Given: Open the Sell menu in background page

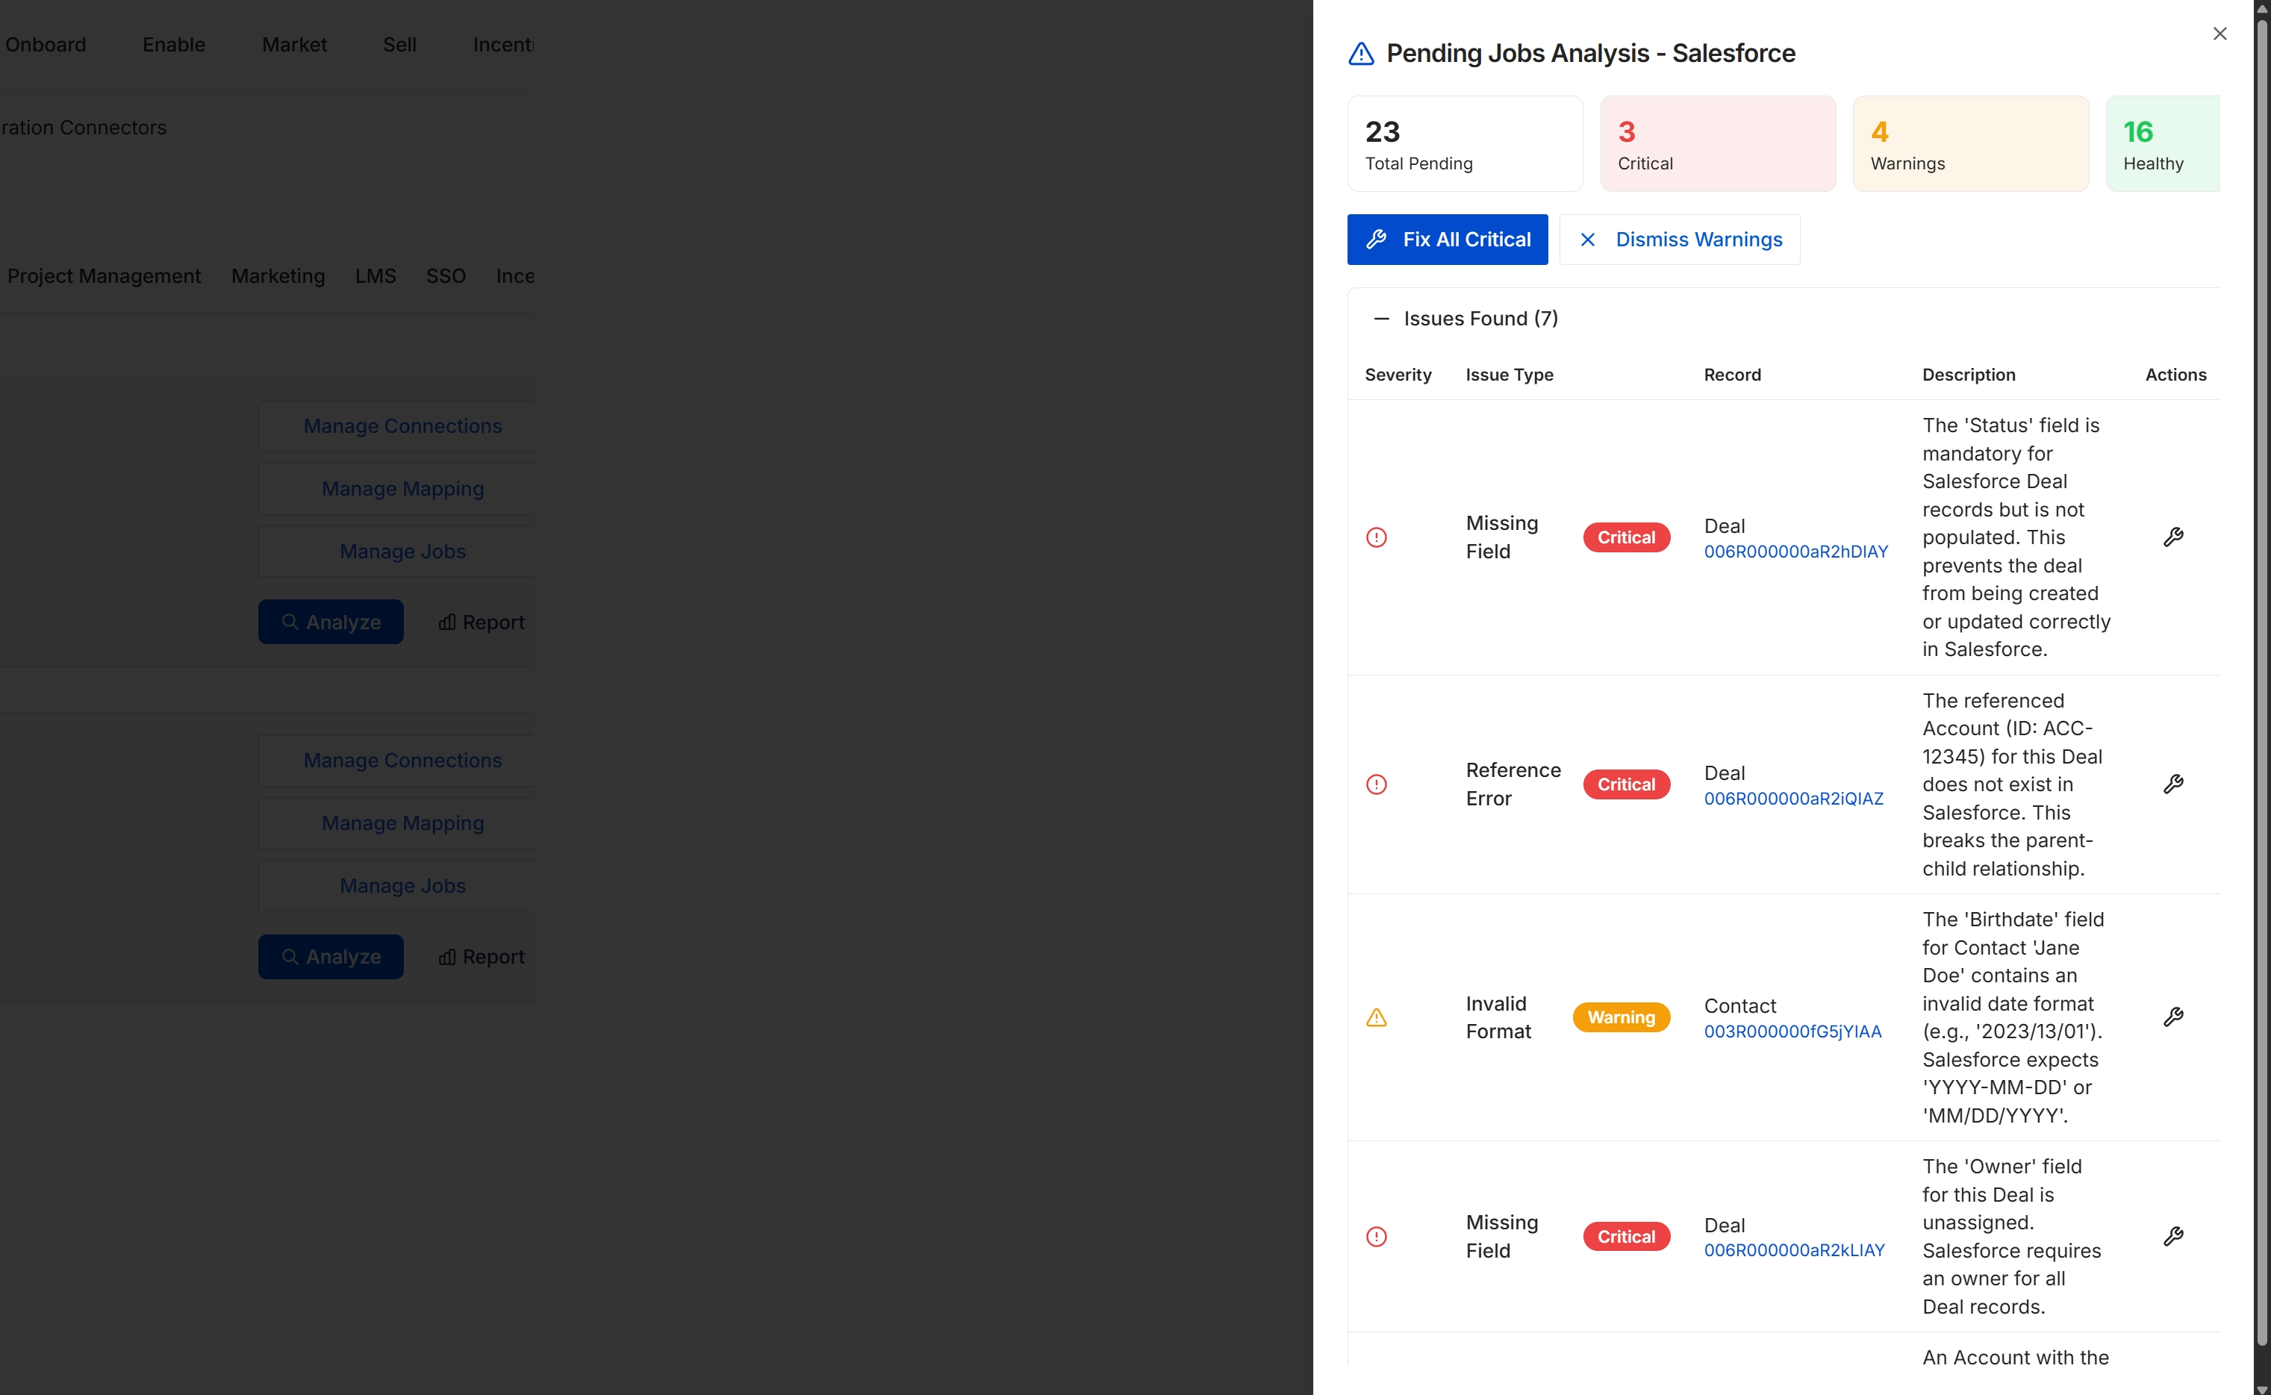Looking at the screenshot, I should click(399, 44).
